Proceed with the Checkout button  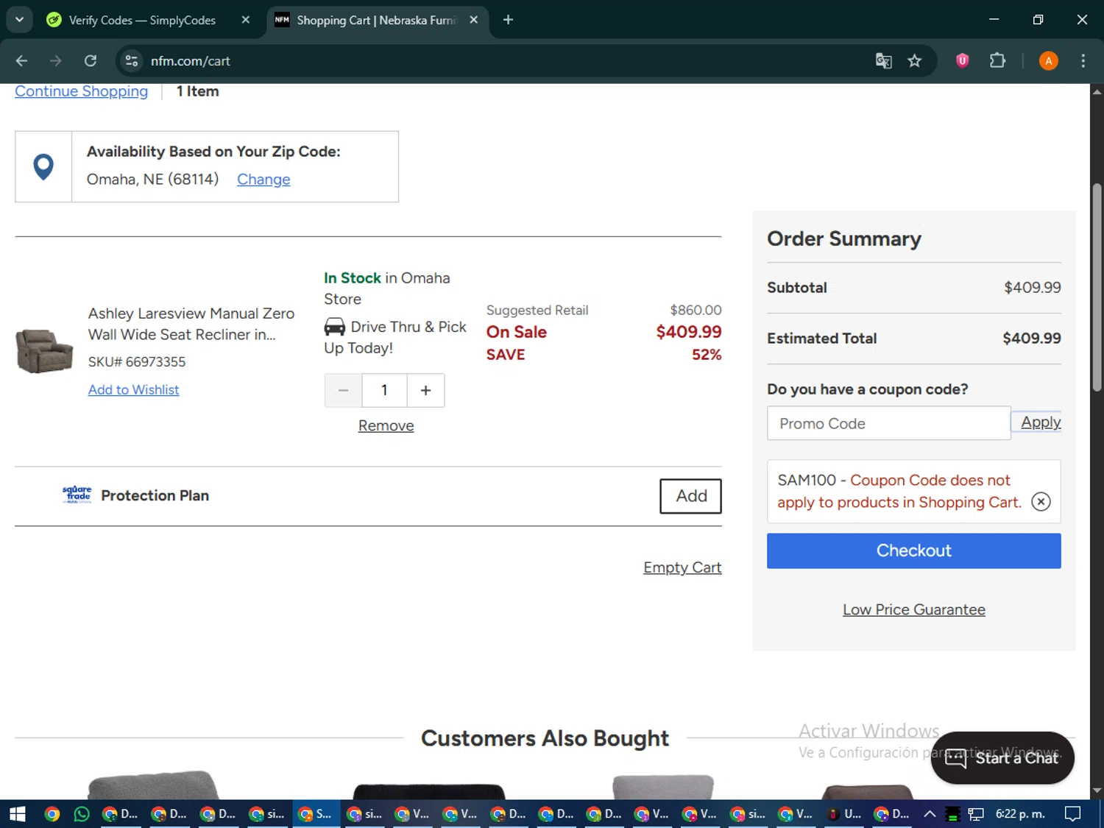pyautogui.click(x=913, y=551)
